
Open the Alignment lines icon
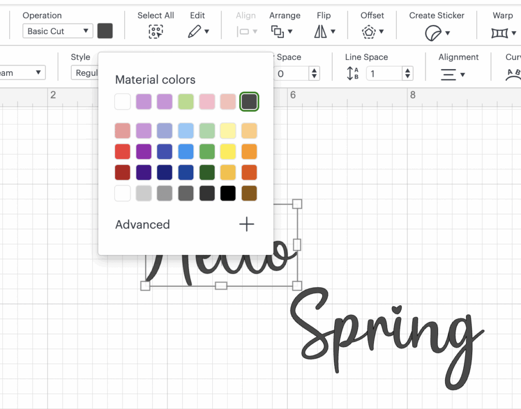448,74
